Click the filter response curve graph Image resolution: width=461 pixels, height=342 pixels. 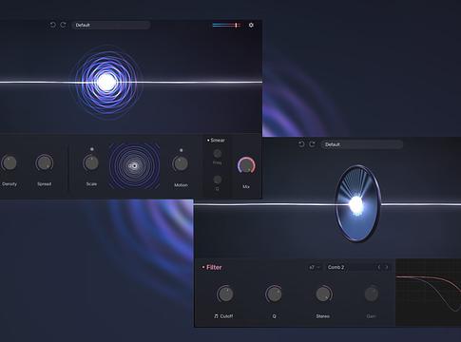429,293
